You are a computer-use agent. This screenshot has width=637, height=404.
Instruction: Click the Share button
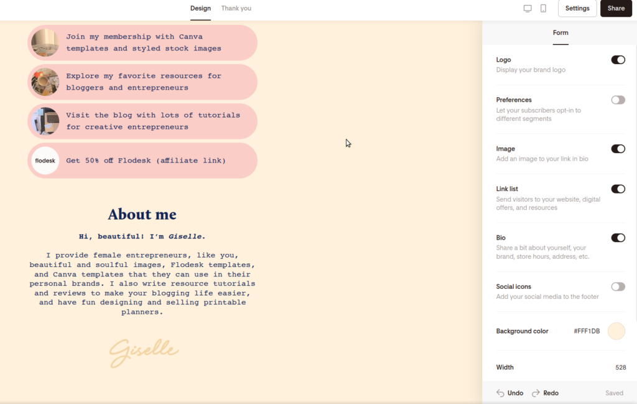616,9
